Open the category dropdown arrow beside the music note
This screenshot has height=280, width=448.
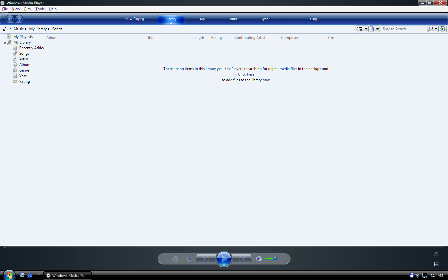[x=10, y=29]
